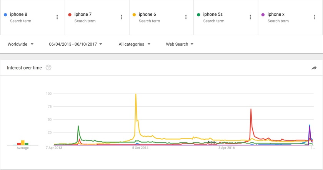The image size is (323, 170).
Task: Click the help question mark icon
Action: [x=48, y=68]
